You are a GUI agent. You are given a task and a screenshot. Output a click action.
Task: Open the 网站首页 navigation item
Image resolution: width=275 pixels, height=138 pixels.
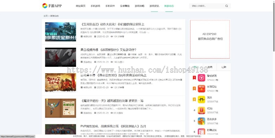tap(81, 6)
